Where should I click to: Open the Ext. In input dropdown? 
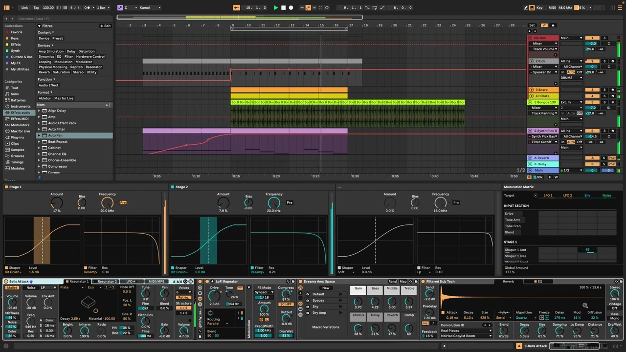click(x=571, y=102)
